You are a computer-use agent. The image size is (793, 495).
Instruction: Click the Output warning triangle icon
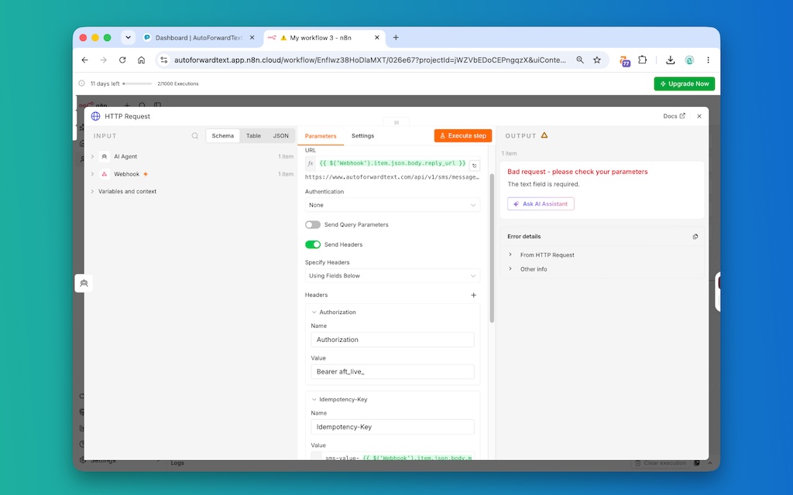coord(544,135)
